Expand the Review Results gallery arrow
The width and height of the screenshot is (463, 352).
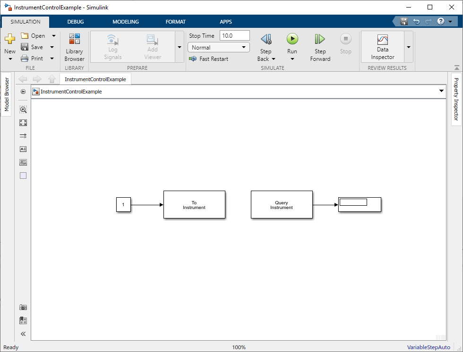click(409, 47)
